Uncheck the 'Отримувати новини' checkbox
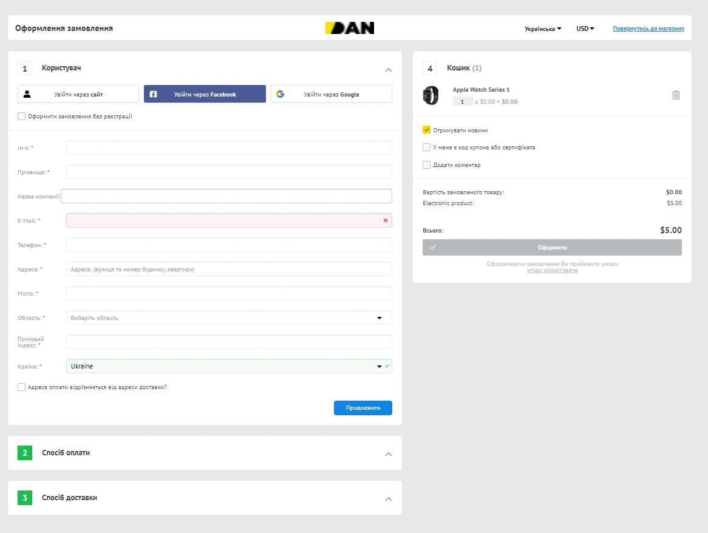The height and width of the screenshot is (533, 708). click(427, 130)
